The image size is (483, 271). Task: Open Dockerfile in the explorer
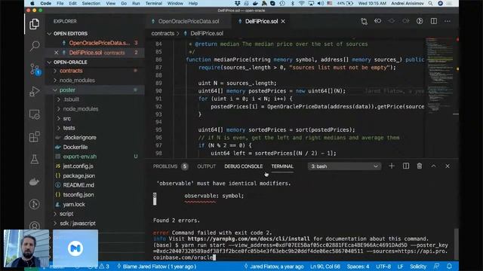tap(75, 148)
